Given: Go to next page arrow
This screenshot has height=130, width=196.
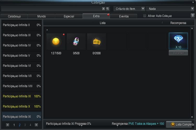Looking at the screenshot, I should (36, 125).
